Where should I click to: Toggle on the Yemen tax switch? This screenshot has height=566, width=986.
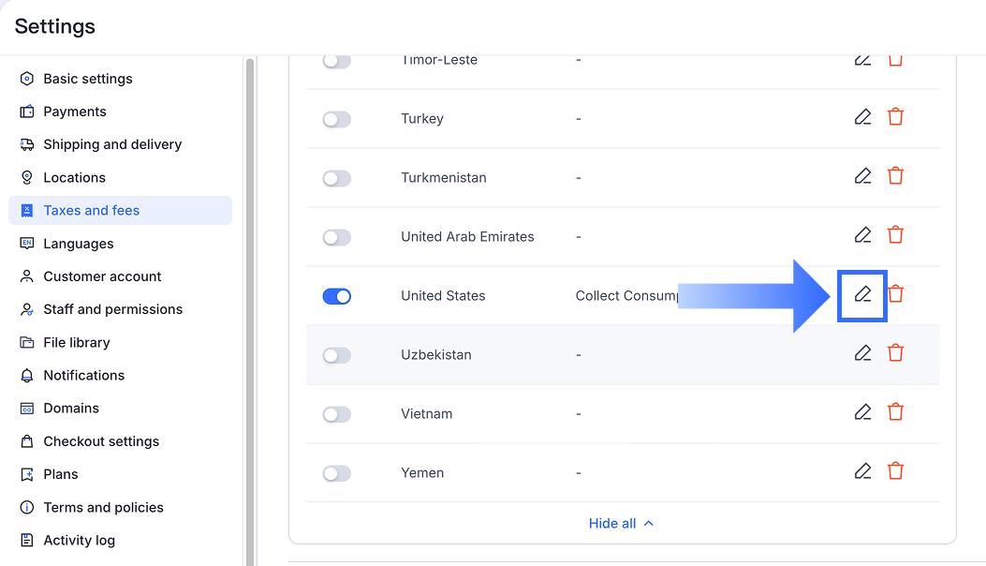(336, 473)
